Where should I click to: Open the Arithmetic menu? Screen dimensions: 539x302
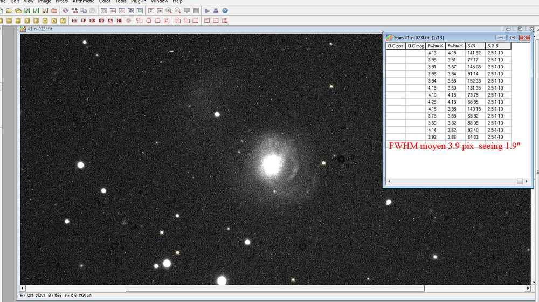[x=83, y=2]
